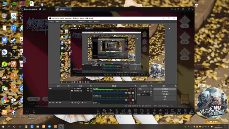Open MuMu hamburger menu in title bar
The image size is (229, 129).
point(178,9)
